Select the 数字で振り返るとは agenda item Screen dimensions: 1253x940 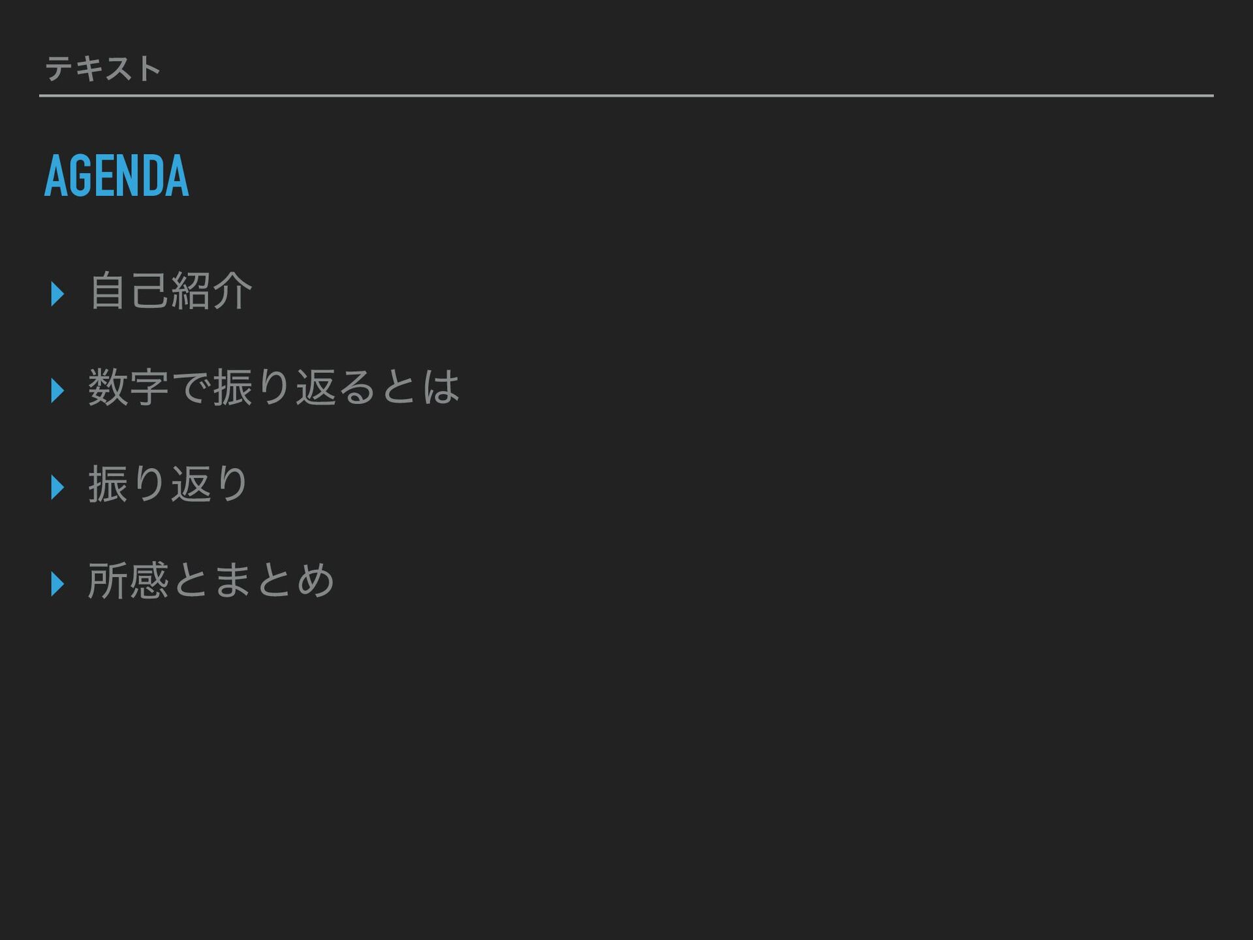(274, 388)
